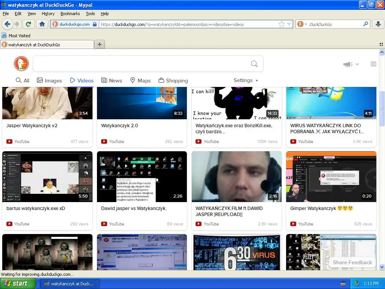Viewport: 385px width, 289px height.
Task: Open the View menu
Action: [x=32, y=14]
